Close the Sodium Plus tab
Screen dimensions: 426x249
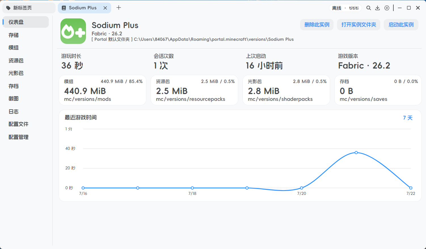pyautogui.click(x=105, y=8)
